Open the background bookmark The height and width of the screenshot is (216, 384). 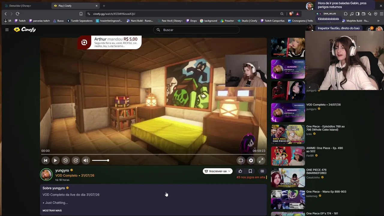pyautogui.click(x=208, y=21)
